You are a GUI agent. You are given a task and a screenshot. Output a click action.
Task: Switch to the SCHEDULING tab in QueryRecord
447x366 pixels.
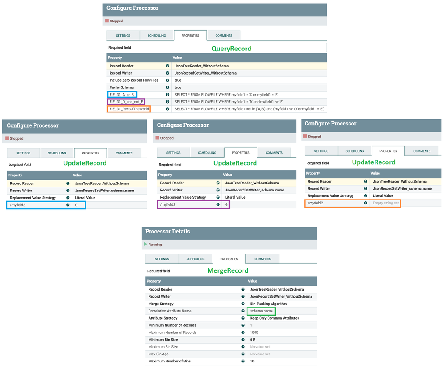click(157, 35)
